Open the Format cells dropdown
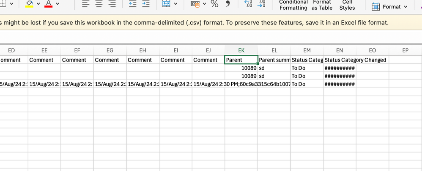422x171 pixels. pos(389,7)
